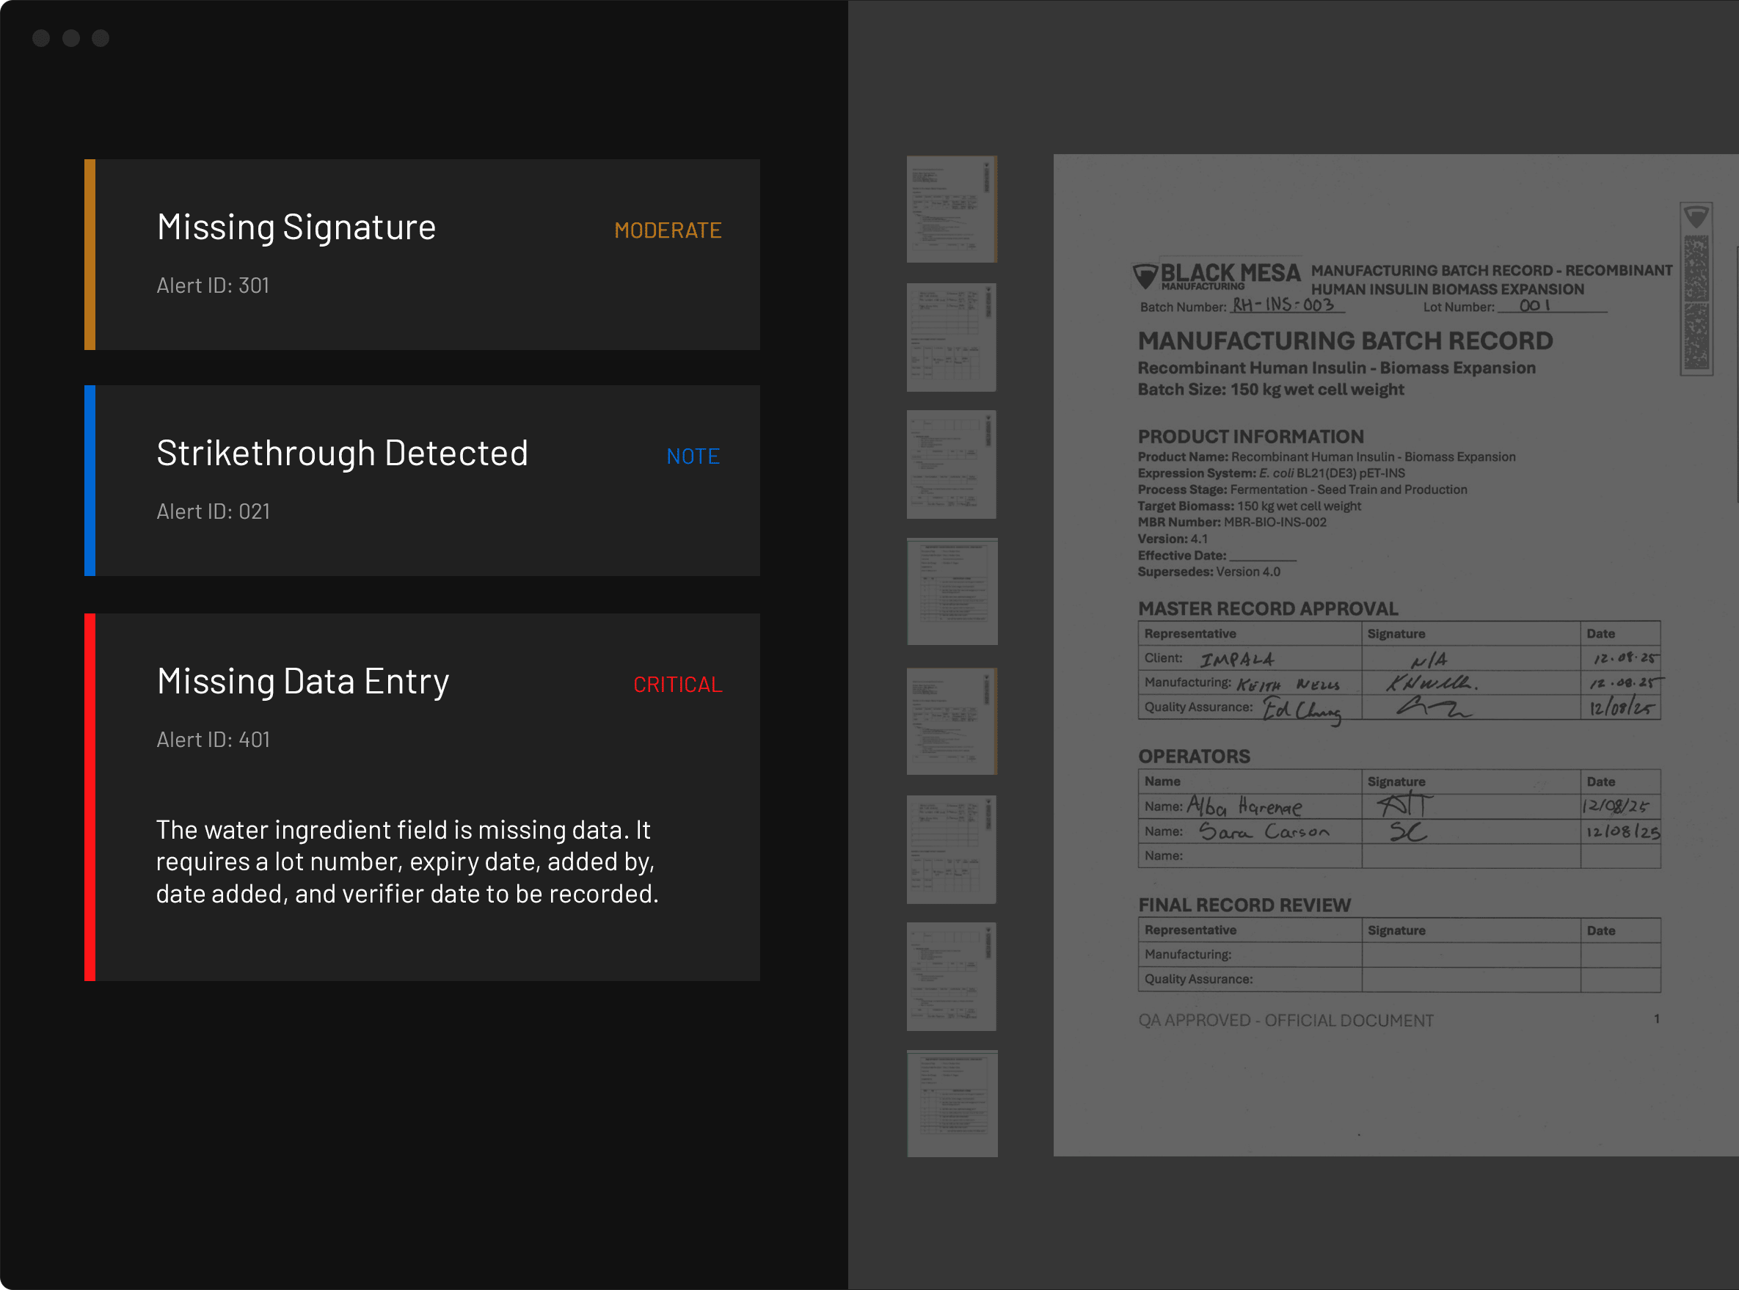Select the Black Mesa shield logo on the document

coord(1145,274)
